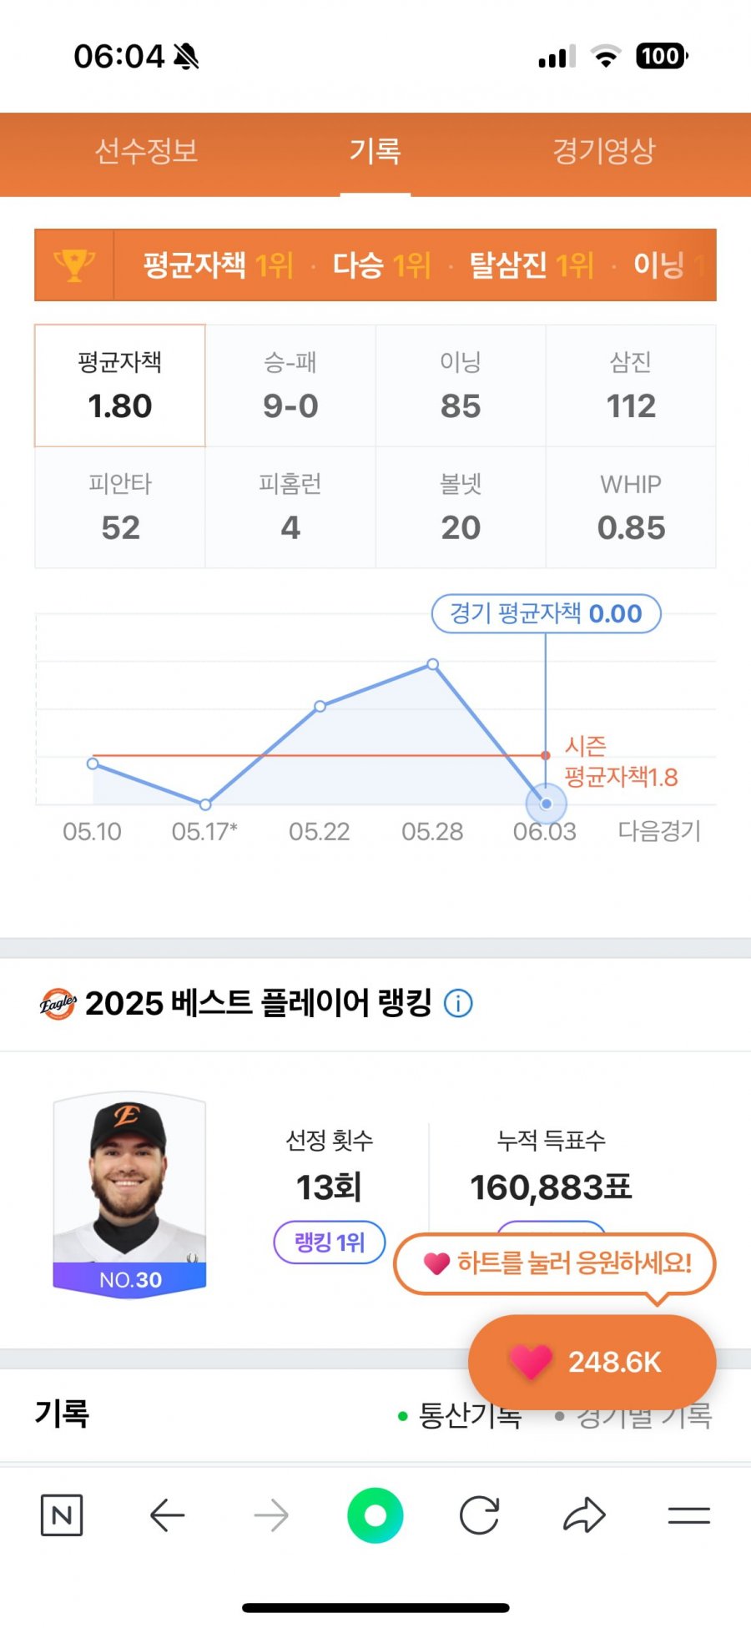
Task: Tap the forward arrow in bottom bar
Action: point(271,1515)
